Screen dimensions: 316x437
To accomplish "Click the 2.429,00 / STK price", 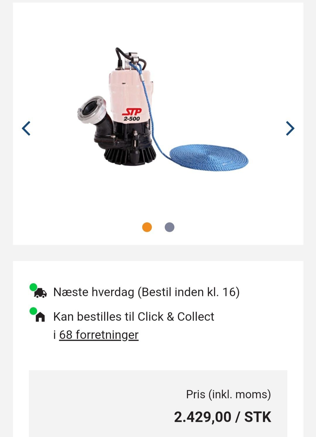I will click(x=223, y=417).
